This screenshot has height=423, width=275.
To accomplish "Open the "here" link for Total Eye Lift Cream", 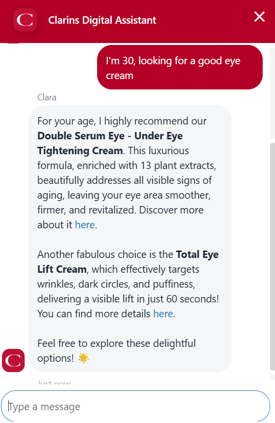I will [163, 314].
